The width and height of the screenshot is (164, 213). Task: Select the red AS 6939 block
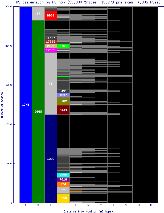coord(51,15)
